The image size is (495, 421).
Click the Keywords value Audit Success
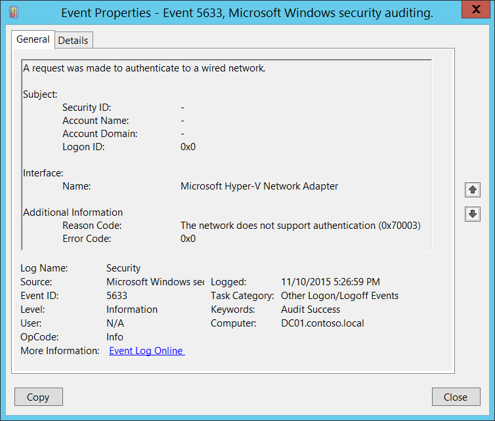[x=311, y=310]
